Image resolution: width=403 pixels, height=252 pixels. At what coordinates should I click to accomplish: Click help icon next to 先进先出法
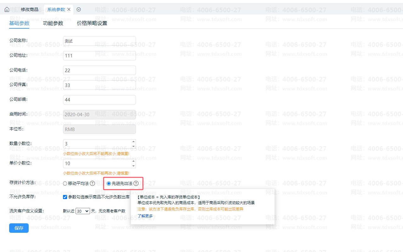tap(136, 183)
